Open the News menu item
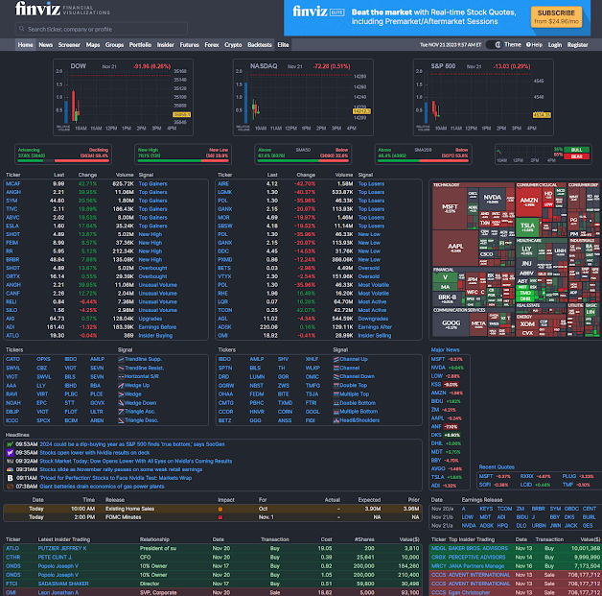This screenshot has width=602, height=596. 46,45
